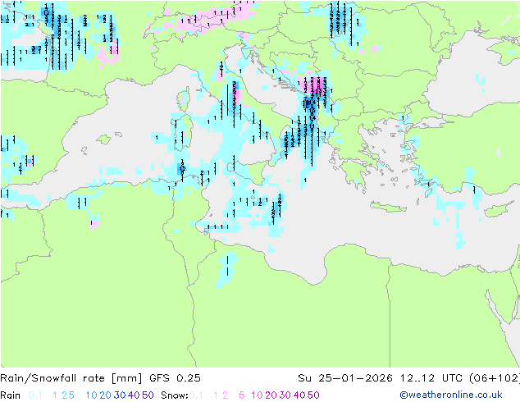
Task: Pick the snow legend value 10
Action: (257, 395)
